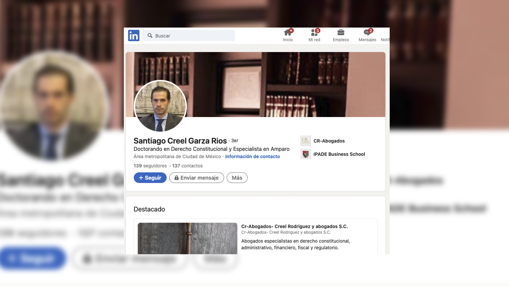Click the LinkedIn logo icon
The image size is (509, 286).
tap(134, 35)
